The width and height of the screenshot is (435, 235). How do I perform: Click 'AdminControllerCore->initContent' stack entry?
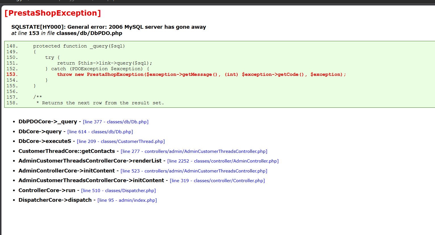pos(67,171)
